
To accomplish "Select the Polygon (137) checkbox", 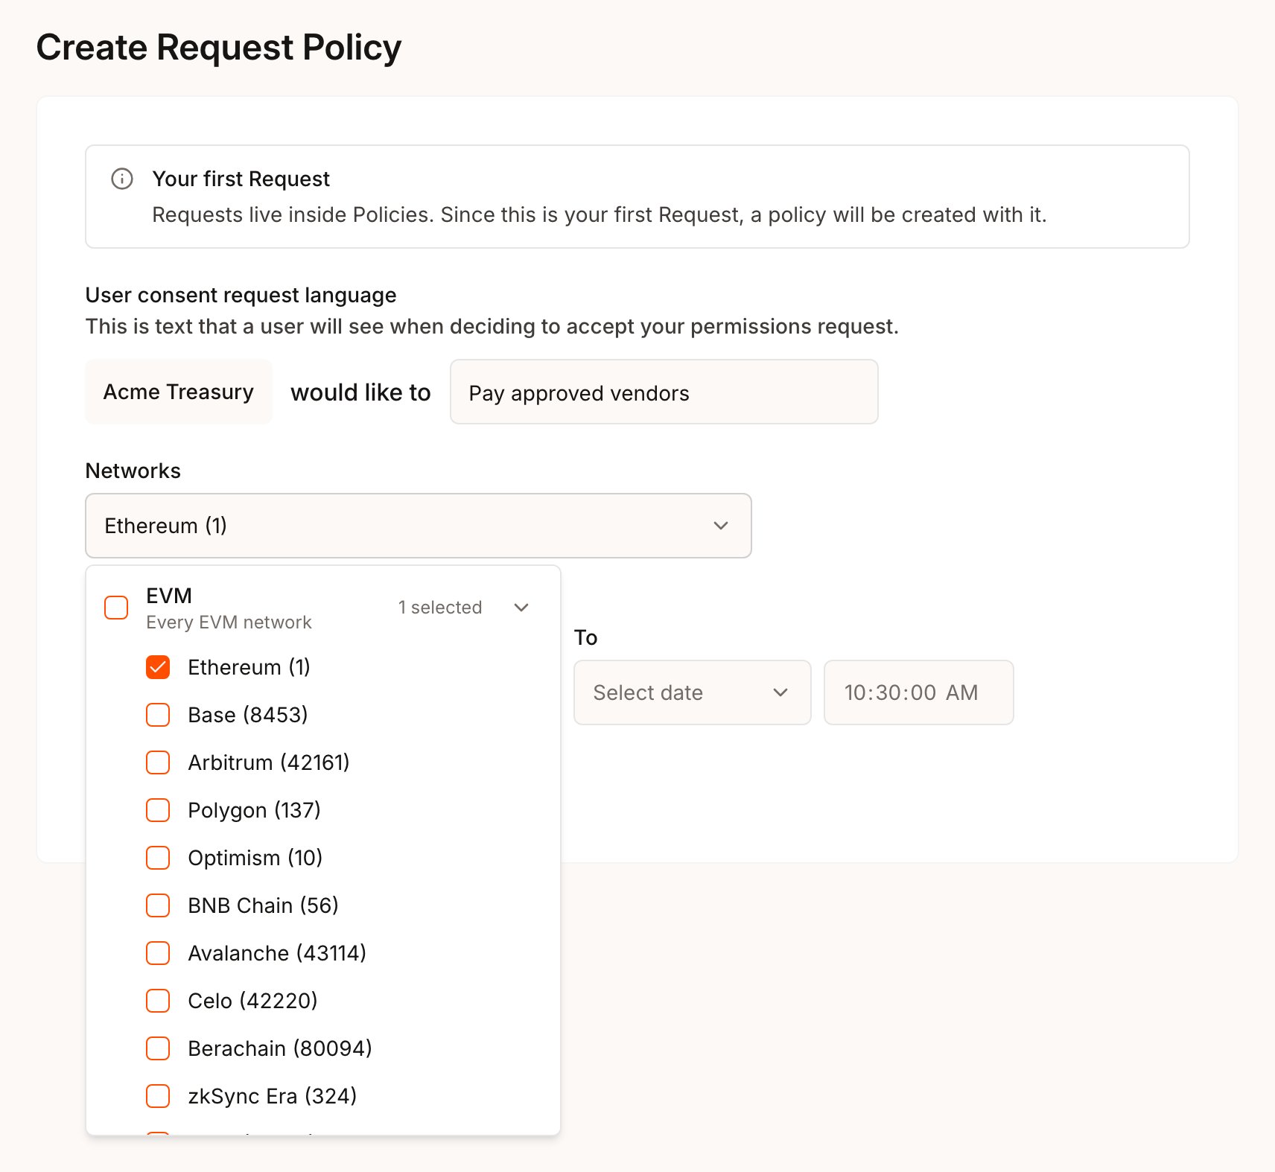I will pyautogui.click(x=158, y=810).
